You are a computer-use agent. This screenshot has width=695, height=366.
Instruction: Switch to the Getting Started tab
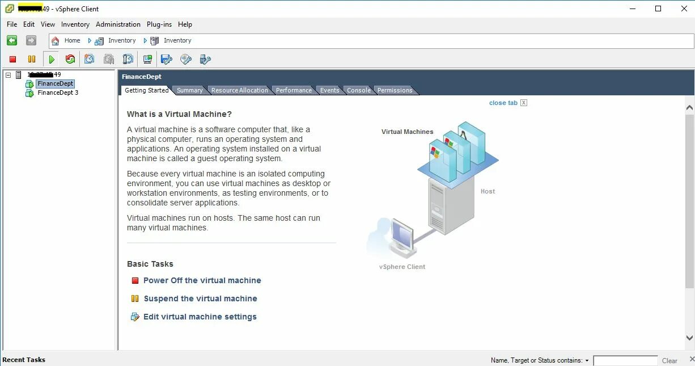pyautogui.click(x=146, y=90)
